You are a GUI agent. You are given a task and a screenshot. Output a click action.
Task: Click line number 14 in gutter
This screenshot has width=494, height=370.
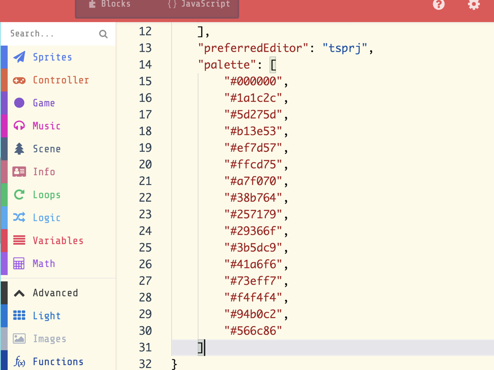tap(145, 65)
